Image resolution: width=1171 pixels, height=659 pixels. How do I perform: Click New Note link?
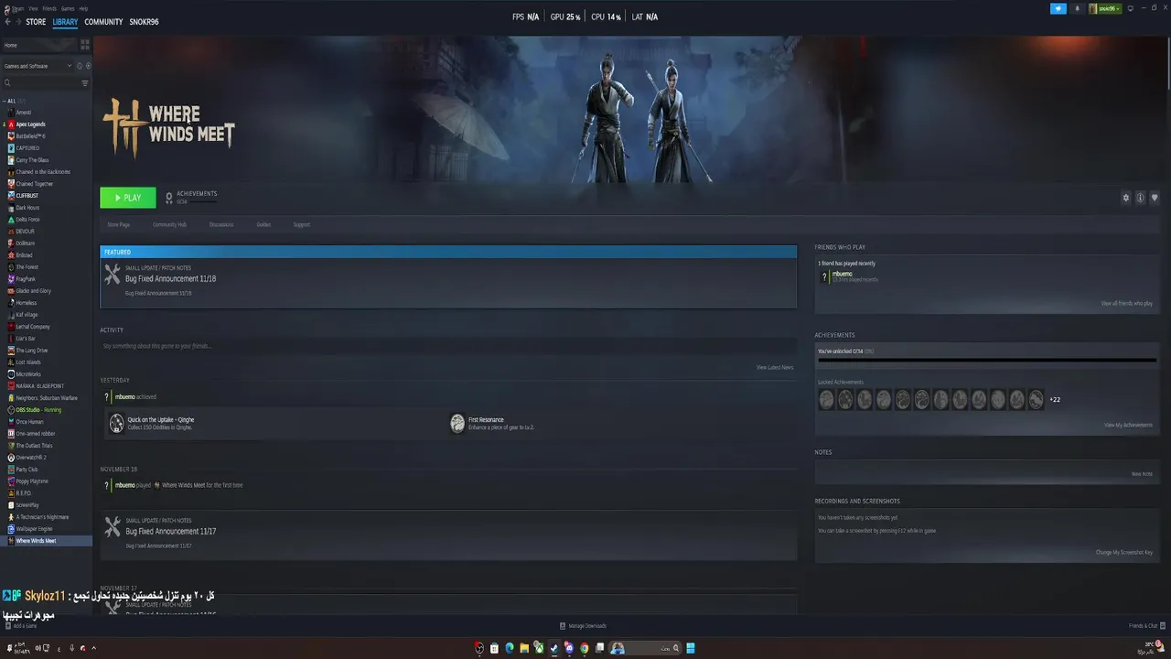[x=1142, y=474]
